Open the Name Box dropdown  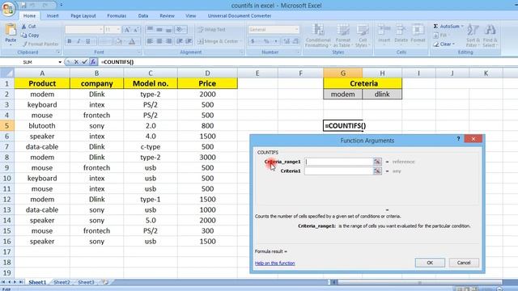tap(60, 62)
